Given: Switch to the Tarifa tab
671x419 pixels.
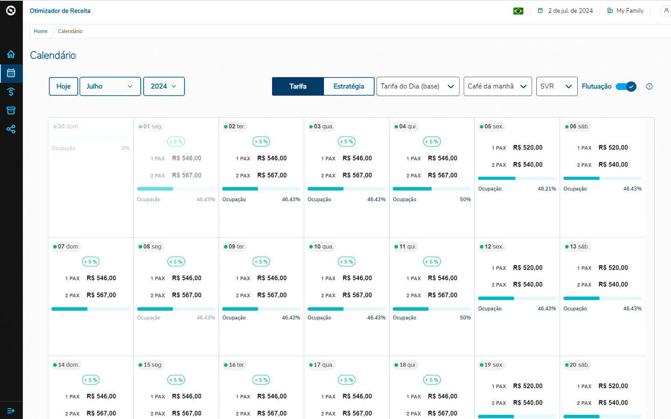Looking at the screenshot, I should (298, 87).
